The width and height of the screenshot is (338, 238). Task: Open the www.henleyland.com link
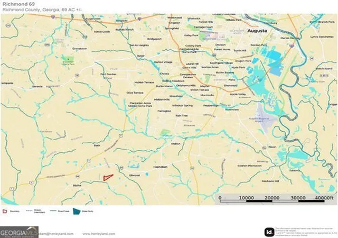pos(99,234)
